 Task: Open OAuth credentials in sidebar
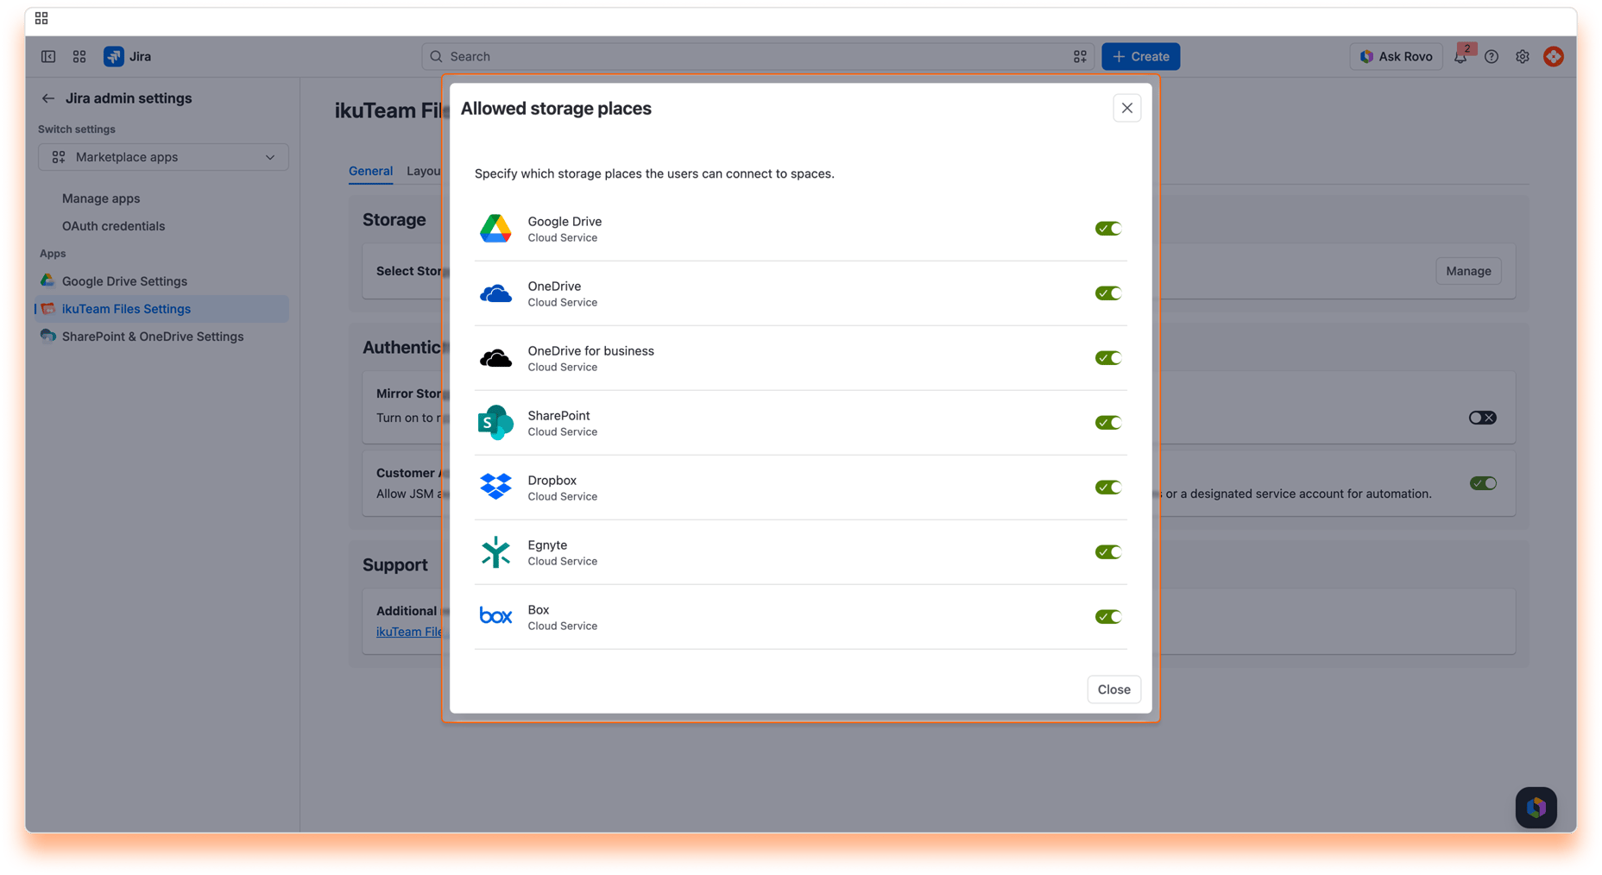[x=113, y=226]
